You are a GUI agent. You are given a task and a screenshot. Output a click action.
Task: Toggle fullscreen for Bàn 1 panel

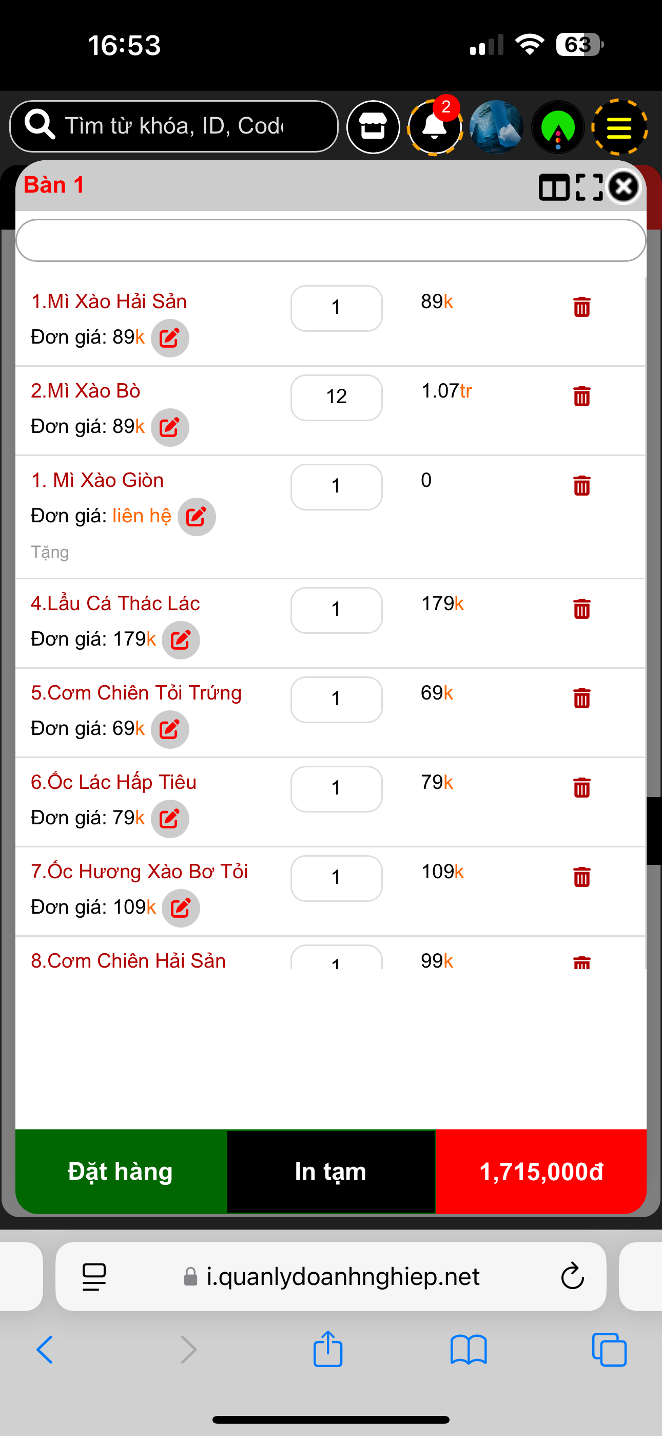[x=589, y=187]
